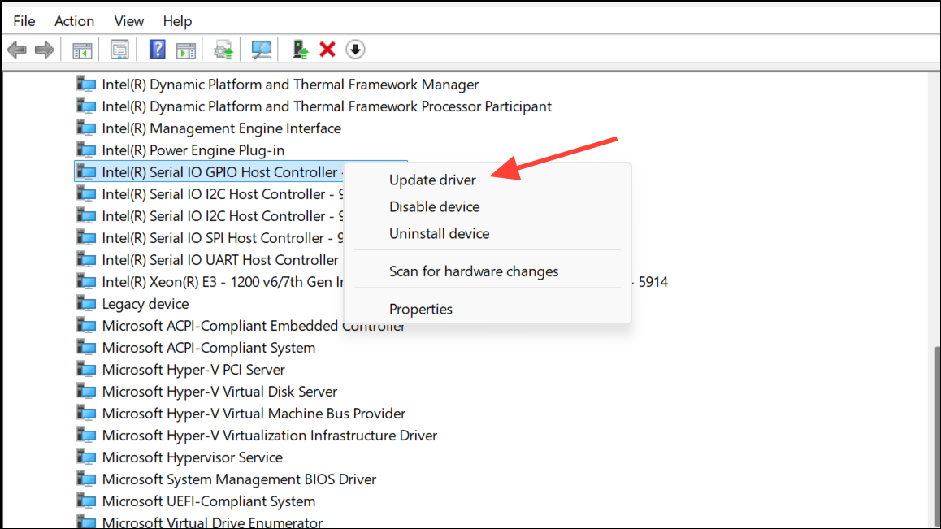Viewport: 941px width, 529px height.
Task: Open the Action menu
Action: click(x=75, y=21)
